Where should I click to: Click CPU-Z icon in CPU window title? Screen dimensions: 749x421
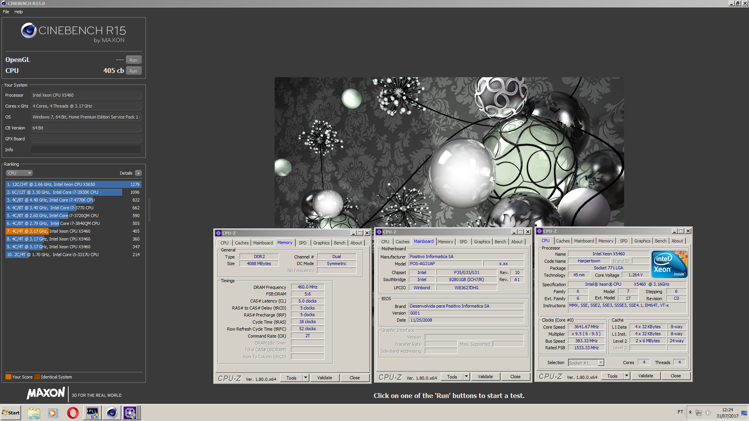pos(540,231)
